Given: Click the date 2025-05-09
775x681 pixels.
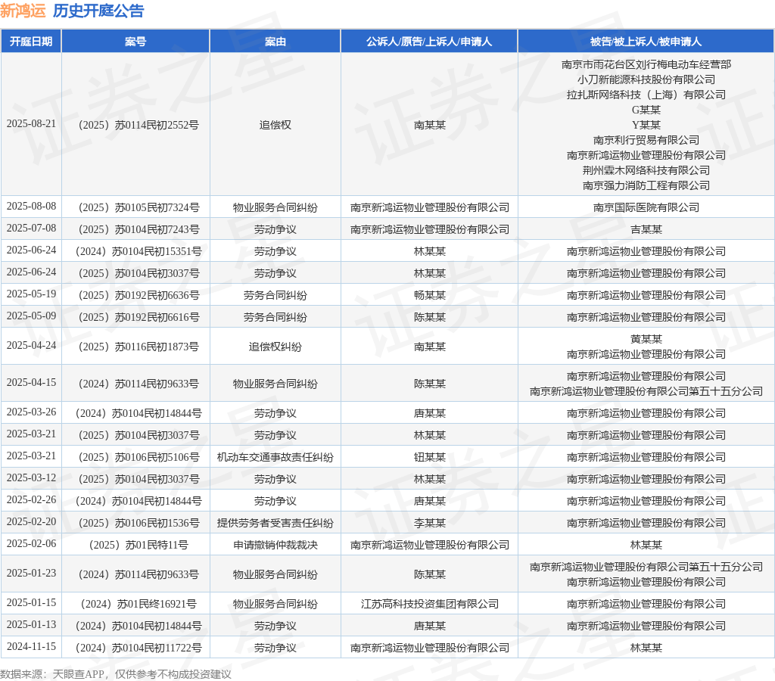Looking at the screenshot, I should point(31,316).
